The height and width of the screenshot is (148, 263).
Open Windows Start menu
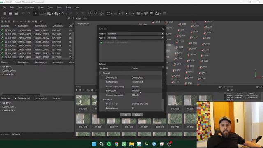tap(94, 144)
